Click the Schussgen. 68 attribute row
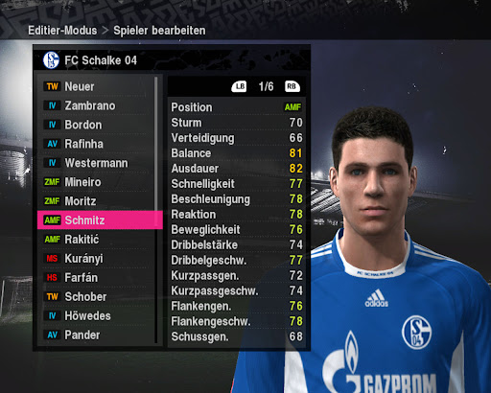 pyautogui.click(x=237, y=336)
